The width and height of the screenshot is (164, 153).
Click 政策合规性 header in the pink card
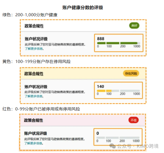point(33,120)
